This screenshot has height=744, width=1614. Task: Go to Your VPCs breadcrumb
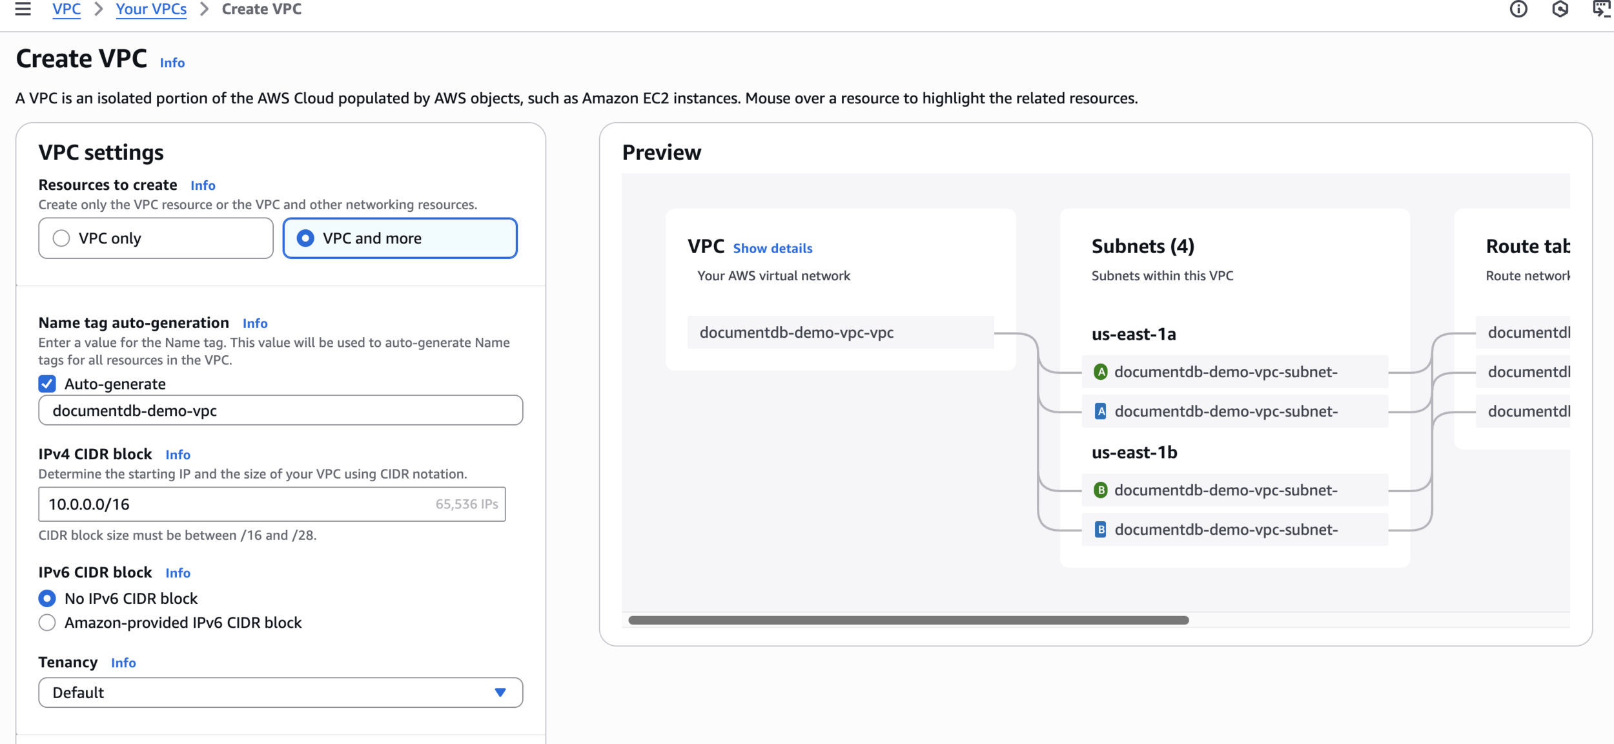click(x=151, y=9)
